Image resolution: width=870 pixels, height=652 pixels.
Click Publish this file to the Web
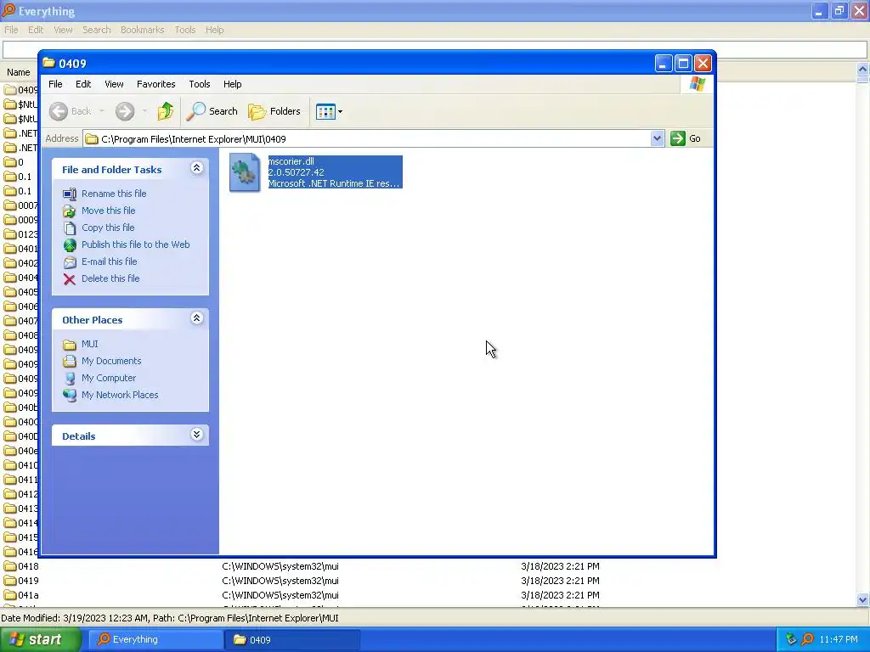click(135, 244)
